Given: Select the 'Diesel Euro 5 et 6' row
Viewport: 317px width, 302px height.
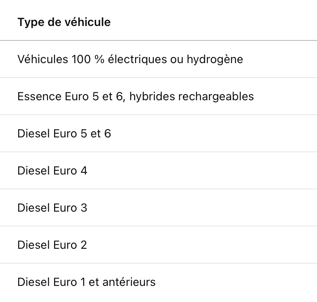Looking at the screenshot, I should coord(64,134).
